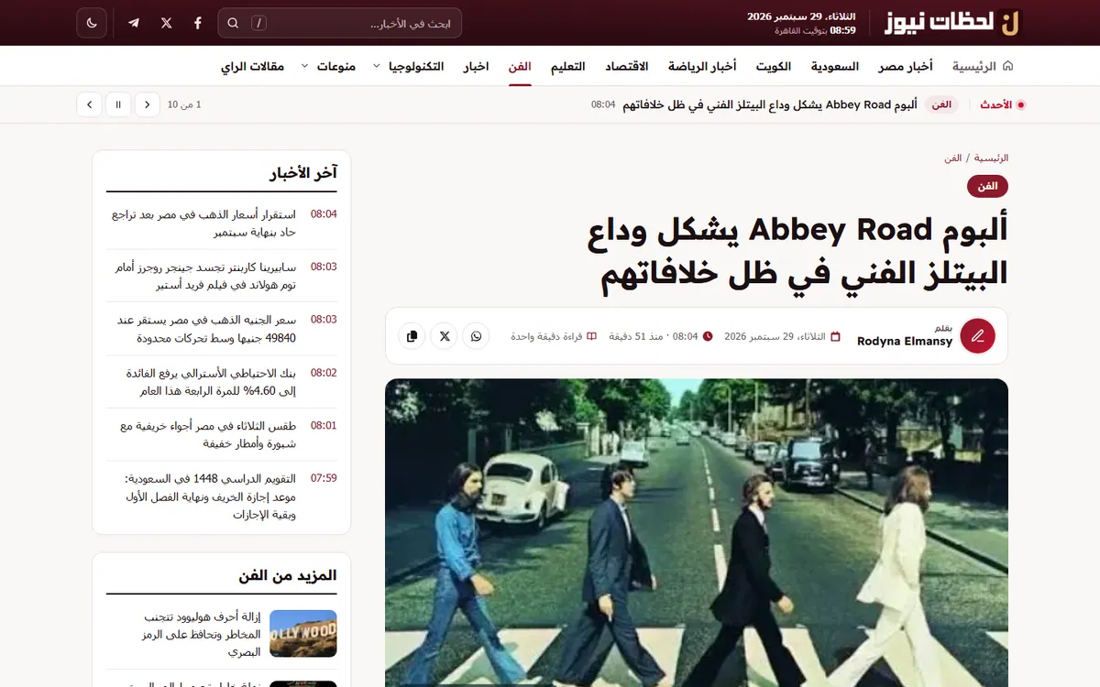Viewport: 1100px width, 687px height.
Task: Open مقالات الراي section
Action: click(252, 66)
